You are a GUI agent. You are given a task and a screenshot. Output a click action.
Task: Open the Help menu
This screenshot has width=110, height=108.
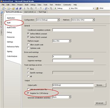click(x=75, y=5)
